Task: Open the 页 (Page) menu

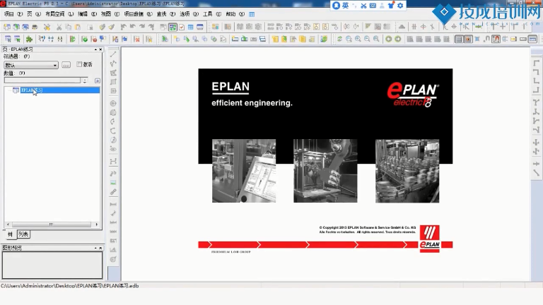Action: point(34,14)
